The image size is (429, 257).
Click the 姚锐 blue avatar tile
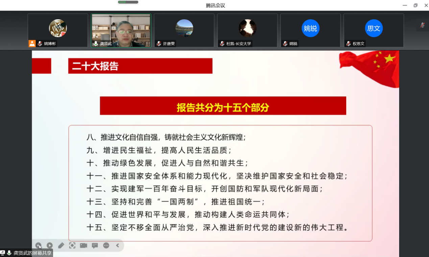pyautogui.click(x=310, y=30)
